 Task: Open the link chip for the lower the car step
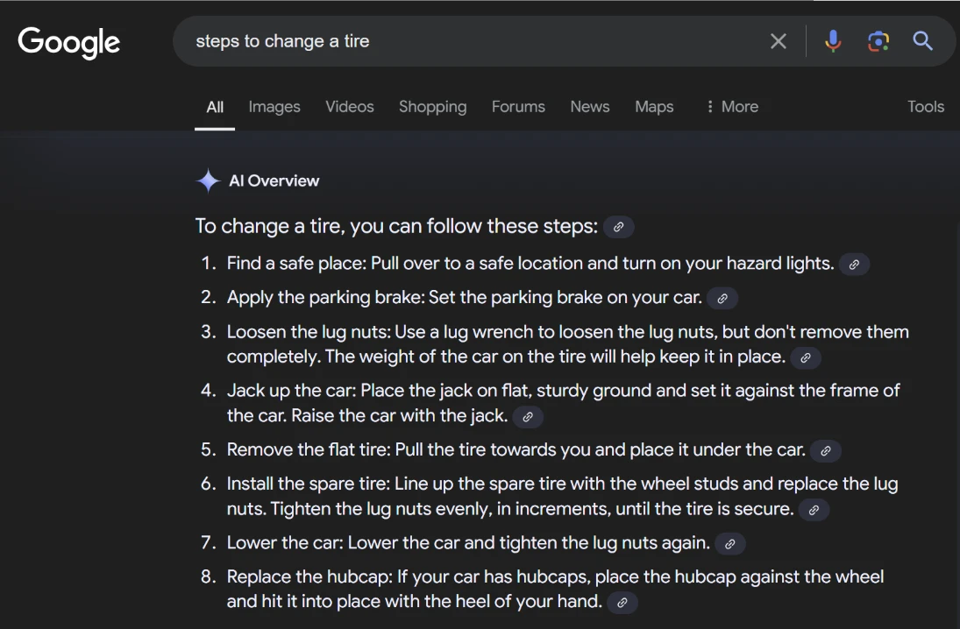[729, 543]
